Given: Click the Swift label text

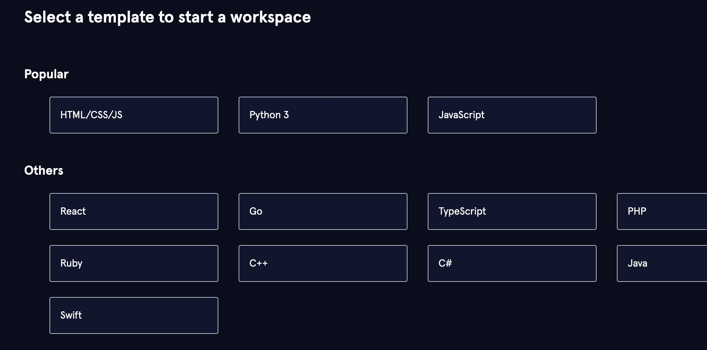Looking at the screenshot, I should (71, 315).
